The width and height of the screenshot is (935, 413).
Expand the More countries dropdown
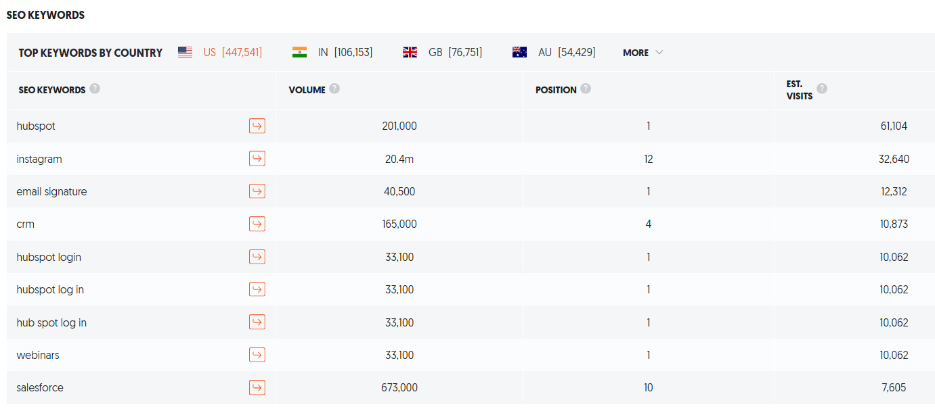[x=643, y=53]
